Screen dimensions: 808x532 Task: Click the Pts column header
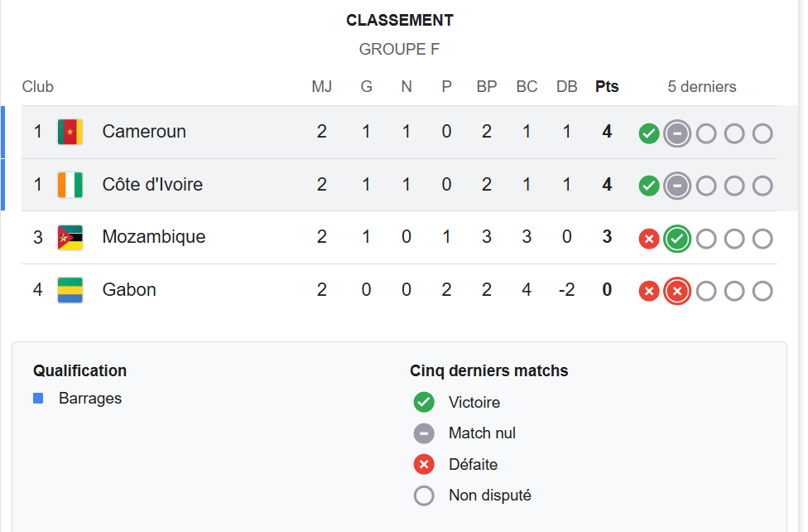point(607,87)
